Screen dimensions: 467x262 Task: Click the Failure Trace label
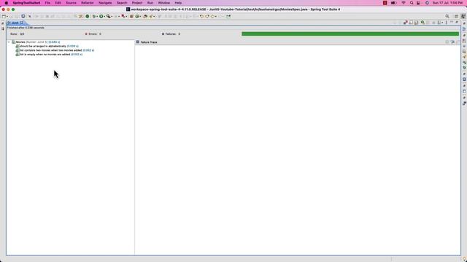[x=149, y=42]
